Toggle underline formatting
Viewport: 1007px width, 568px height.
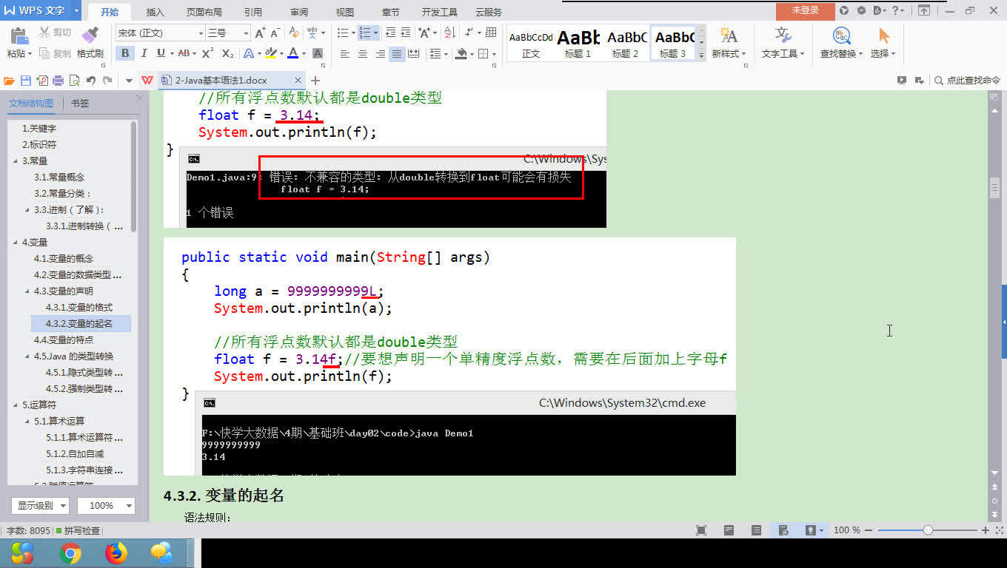point(161,53)
